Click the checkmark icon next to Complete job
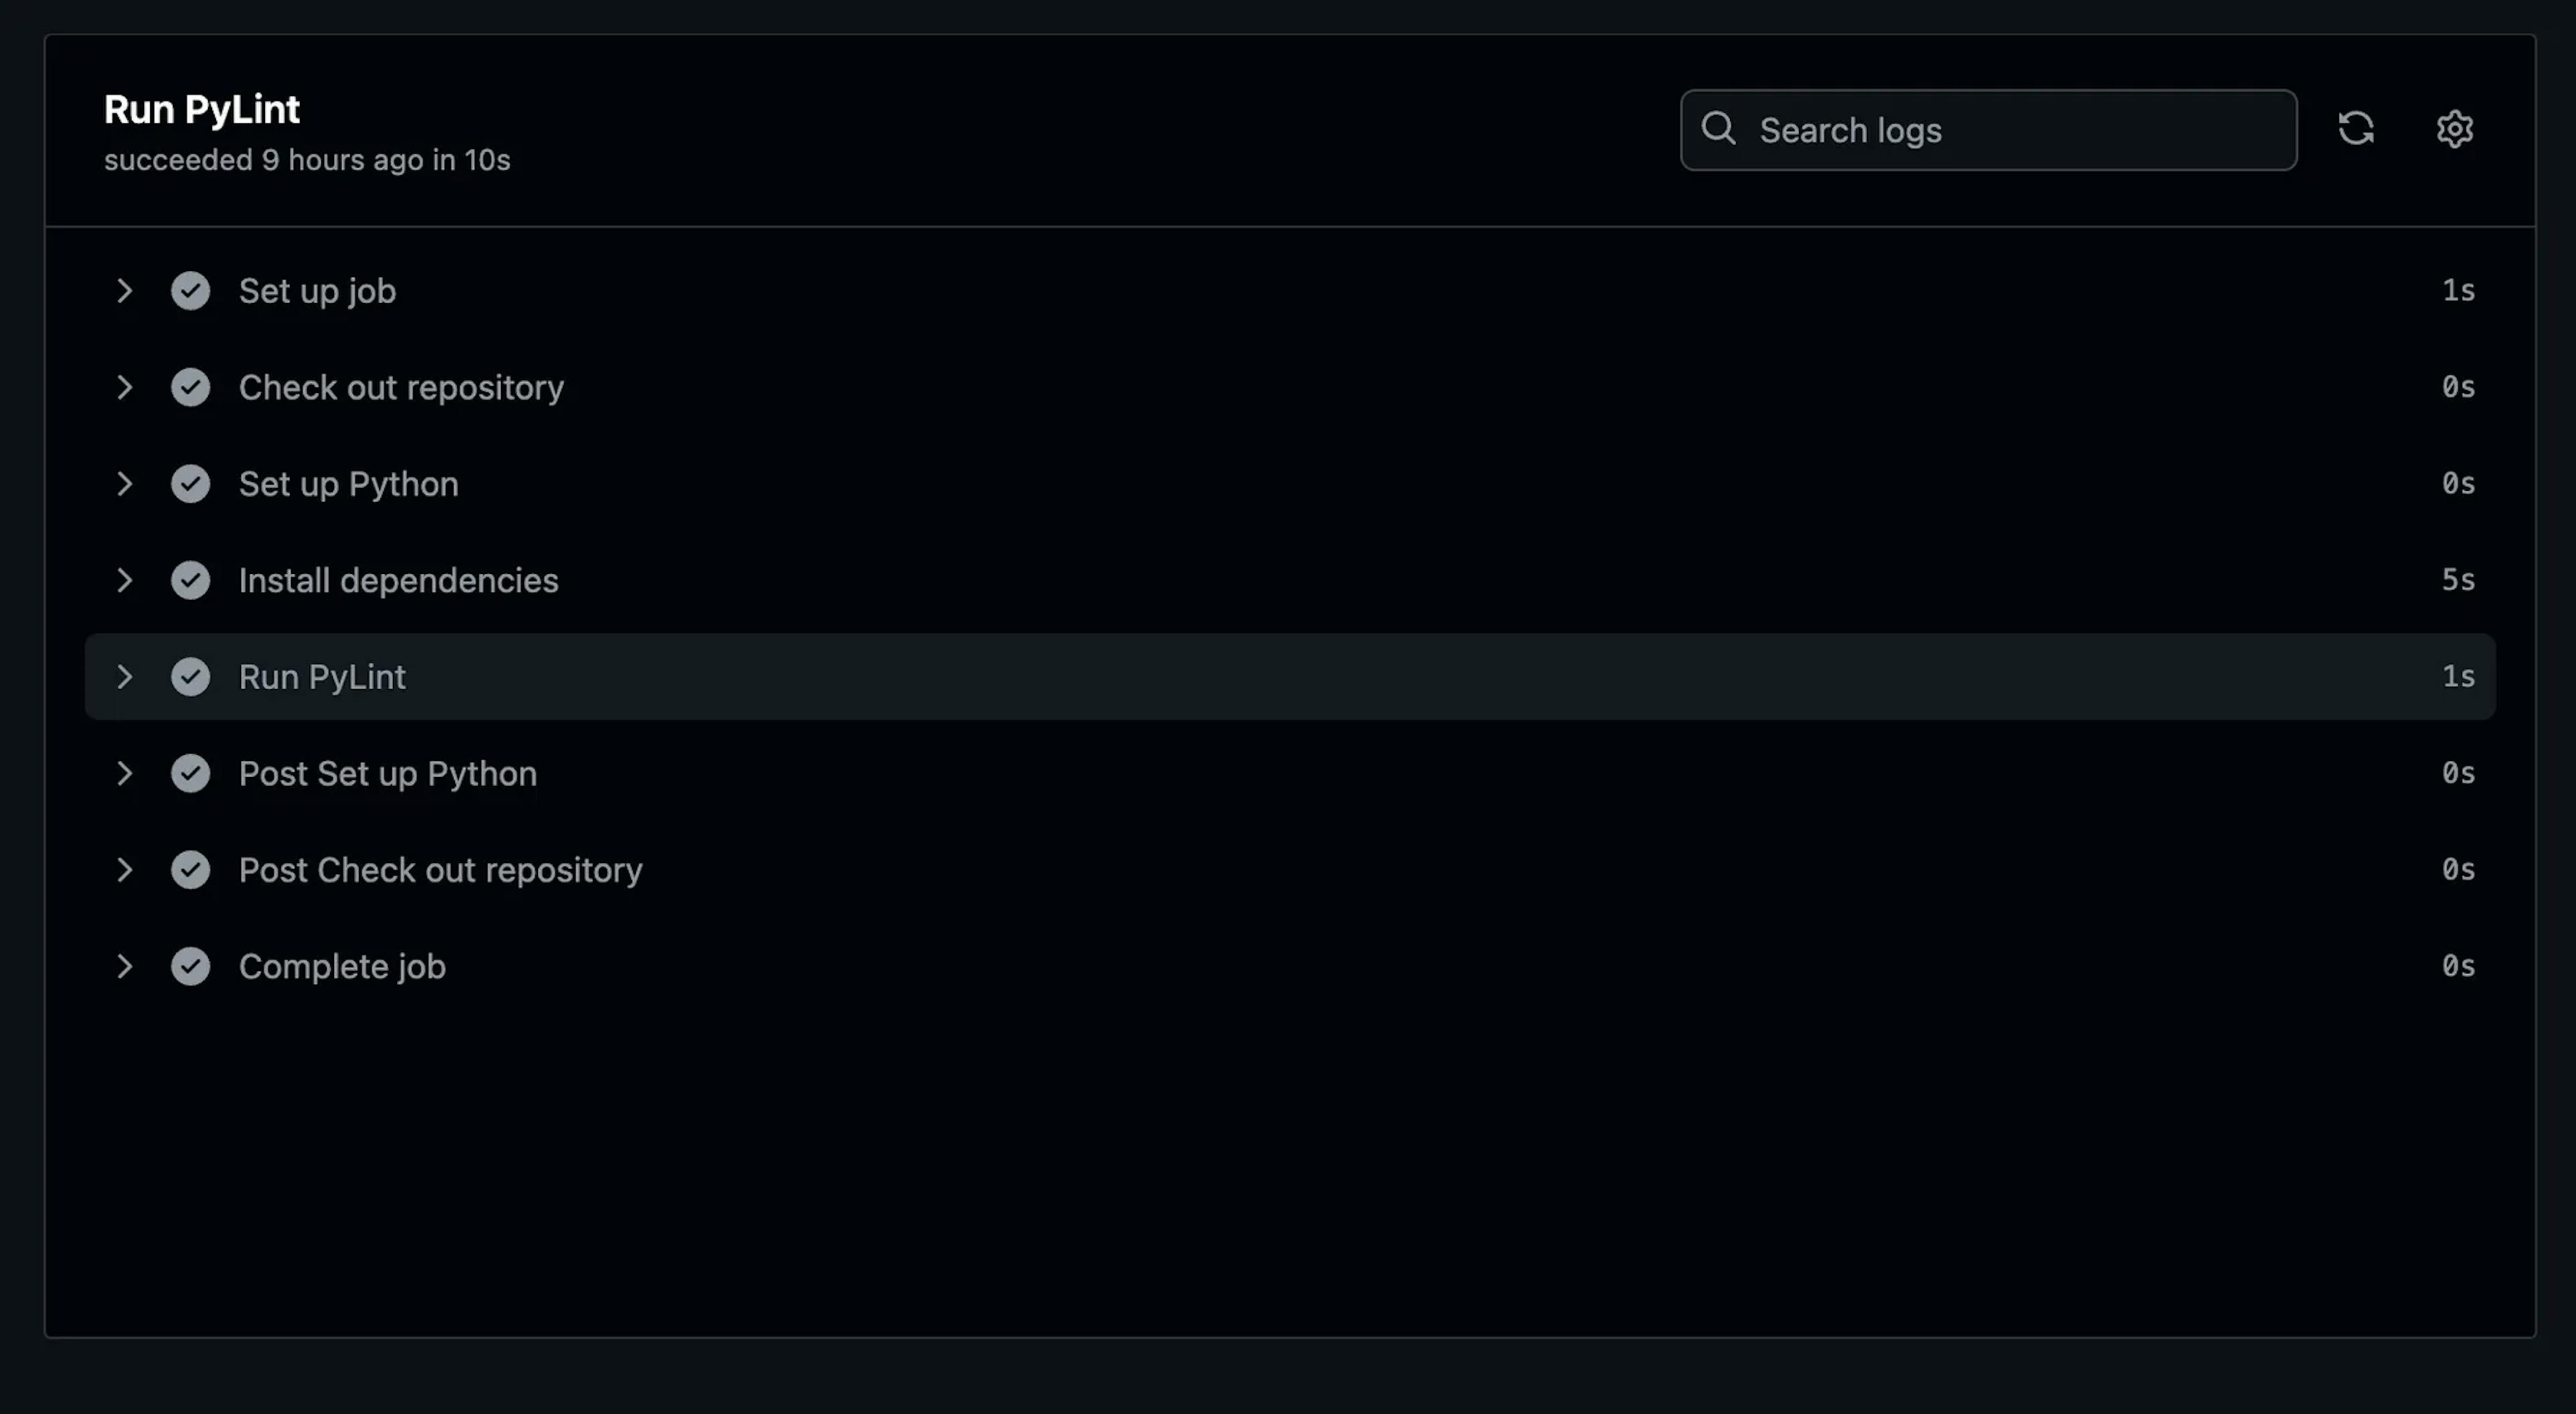The height and width of the screenshot is (1414, 2576). point(190,966)
